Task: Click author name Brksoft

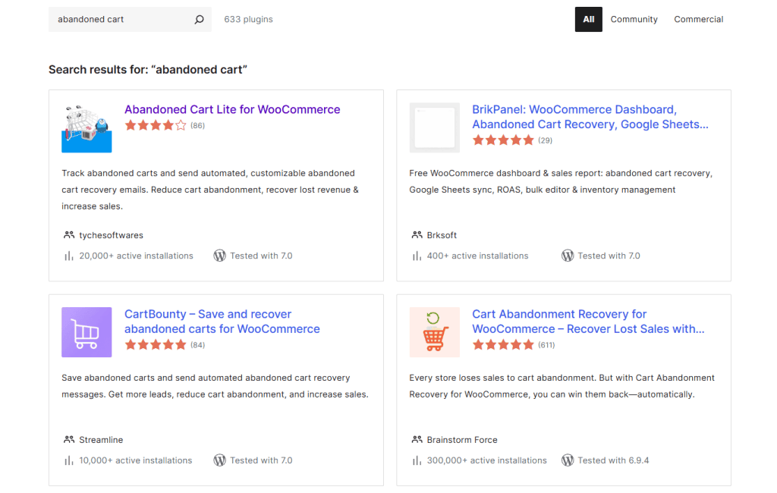Action: [x=442, y=235]
